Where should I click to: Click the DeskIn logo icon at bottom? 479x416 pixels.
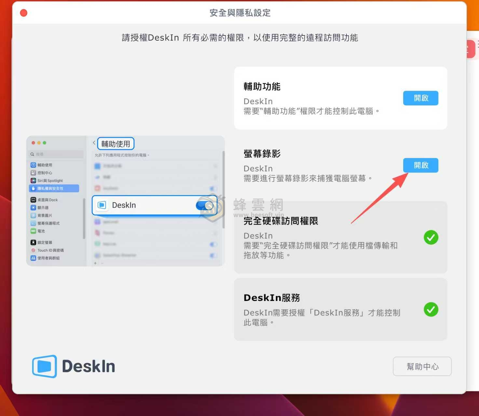(45, 366)
